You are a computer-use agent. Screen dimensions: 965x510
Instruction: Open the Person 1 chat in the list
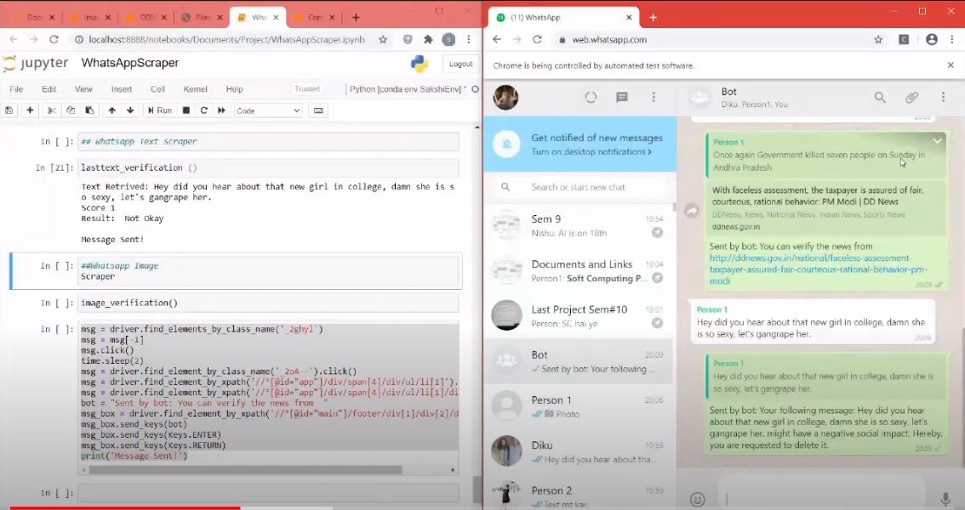click(580, 407)
